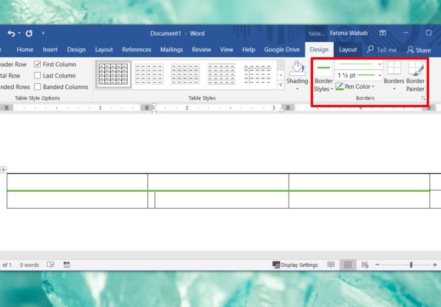This screenshot has height=307, width=441.
Task: Open the Borders group dialog launcher
Action: (423, 98)
